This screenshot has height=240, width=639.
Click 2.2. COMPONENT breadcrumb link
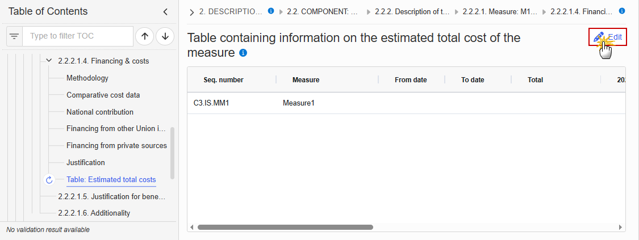[x=321, y=11]
